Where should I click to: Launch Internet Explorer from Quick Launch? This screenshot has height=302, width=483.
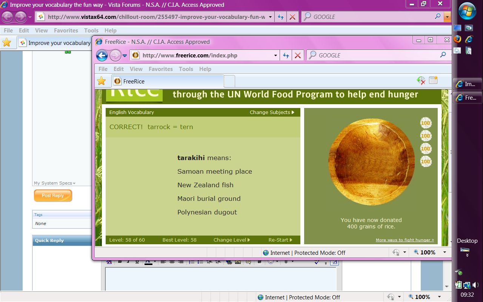(x=469, y=39)
